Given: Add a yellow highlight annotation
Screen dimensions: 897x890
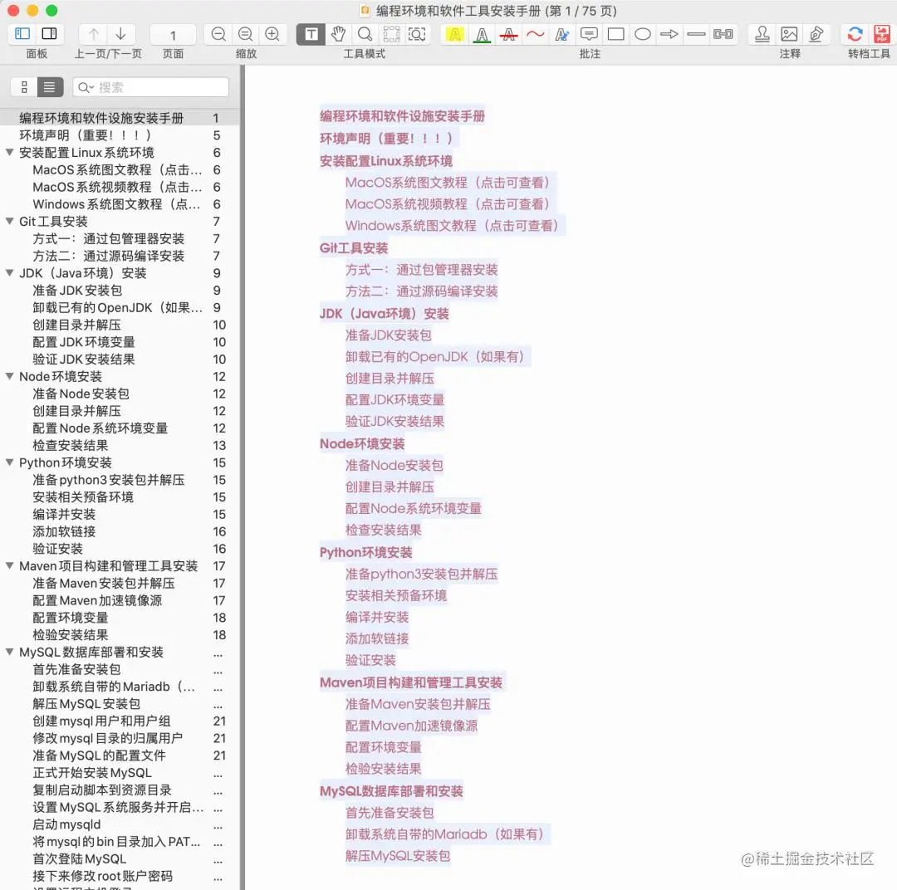Looking at the screenshot, I should [455, 34].
